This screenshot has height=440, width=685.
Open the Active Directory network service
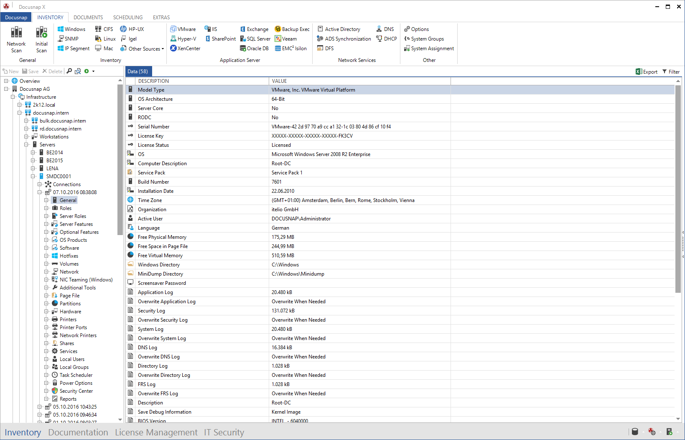tap(339, 29)
